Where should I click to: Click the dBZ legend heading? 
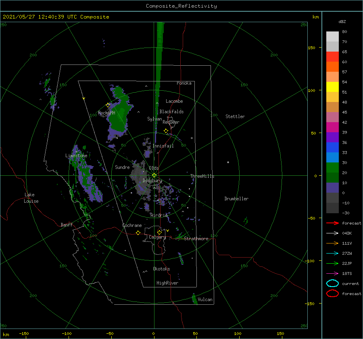tap(342, 21)
